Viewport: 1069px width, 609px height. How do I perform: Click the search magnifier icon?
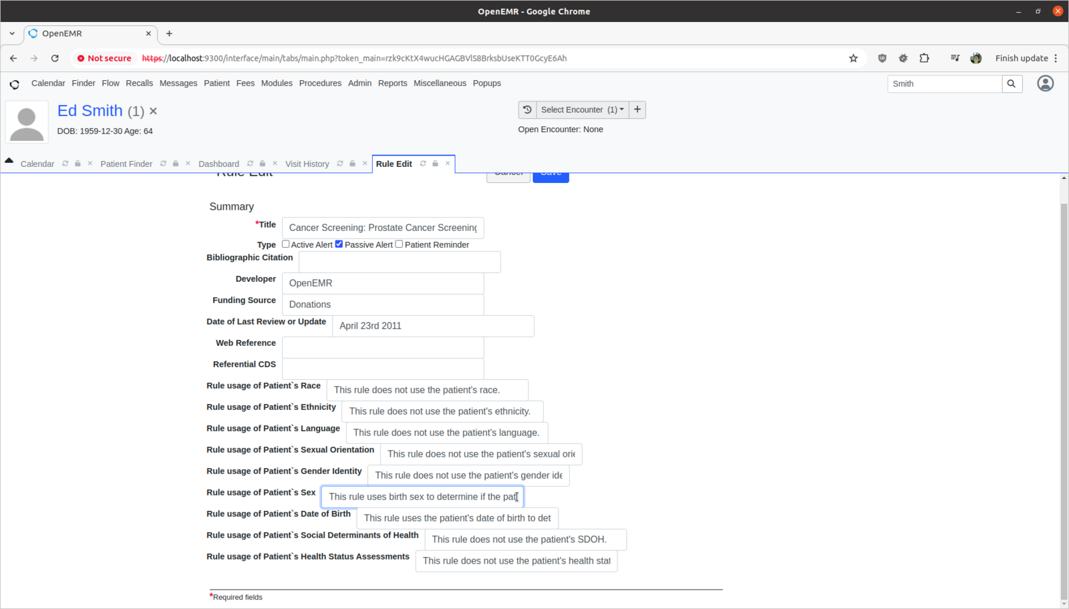pos(1012,83)
